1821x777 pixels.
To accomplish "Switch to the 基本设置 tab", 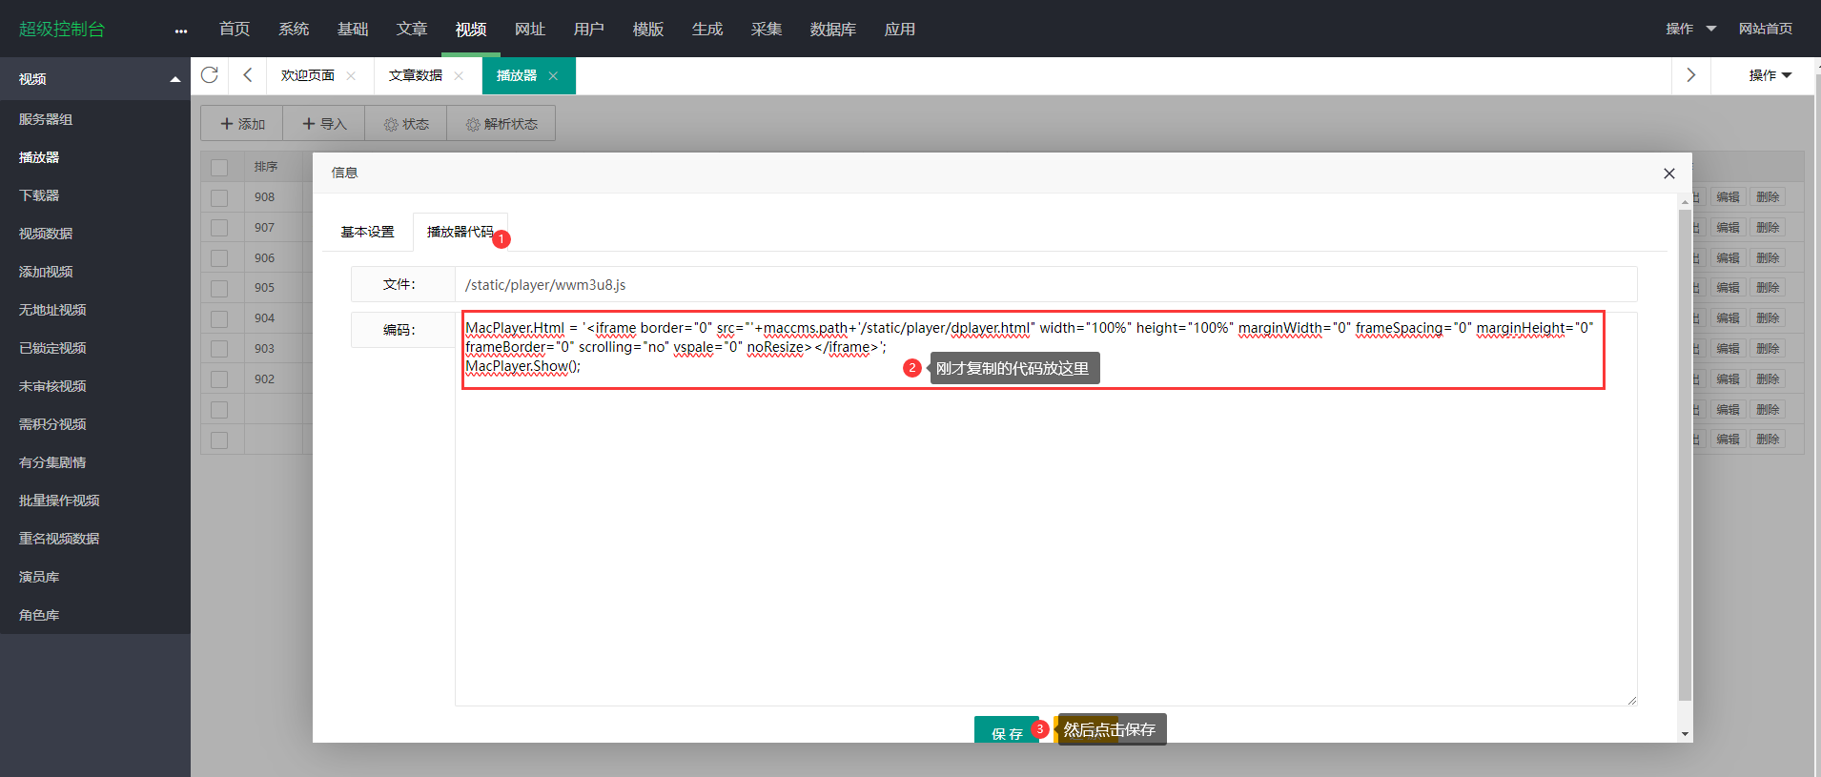I will pos(367,232).
